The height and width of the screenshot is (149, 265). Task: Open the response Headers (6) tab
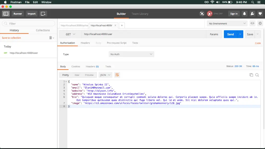92,67
